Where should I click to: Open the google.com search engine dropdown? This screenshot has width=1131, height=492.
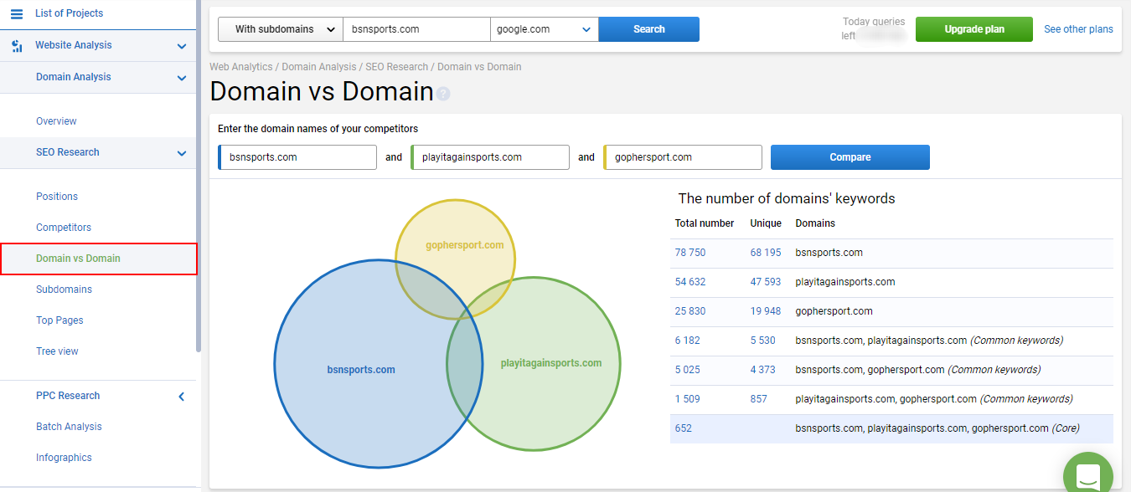point(545,29)
